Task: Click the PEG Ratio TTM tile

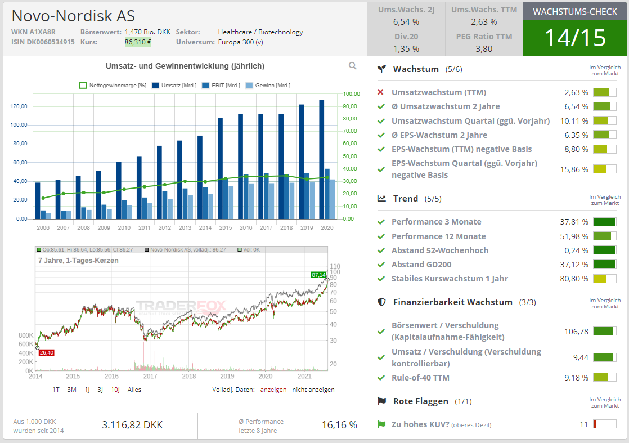Action: pos(483,43)
